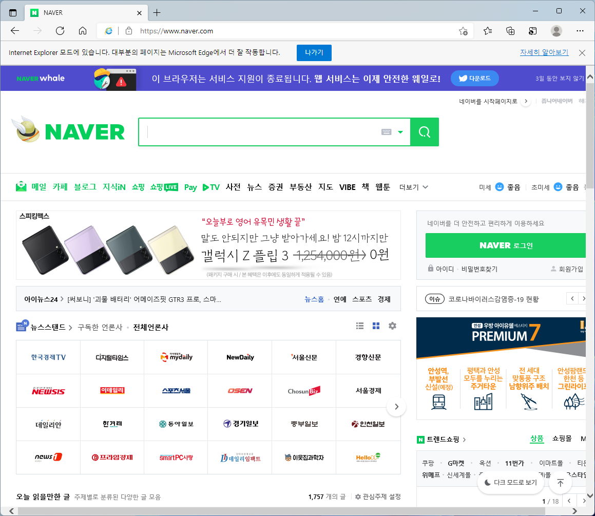
Task: Select the 전체언론사 tab
Action: click(150, 327)
